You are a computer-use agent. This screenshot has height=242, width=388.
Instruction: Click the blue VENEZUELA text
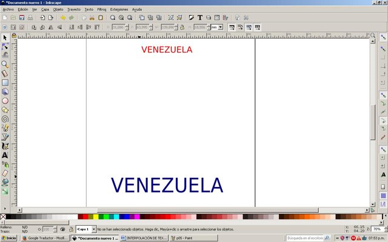click(x=167, y=185)
